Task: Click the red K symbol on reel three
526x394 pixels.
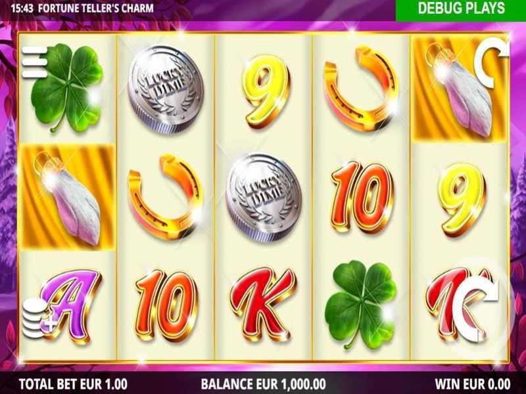Action: point(264,304)
